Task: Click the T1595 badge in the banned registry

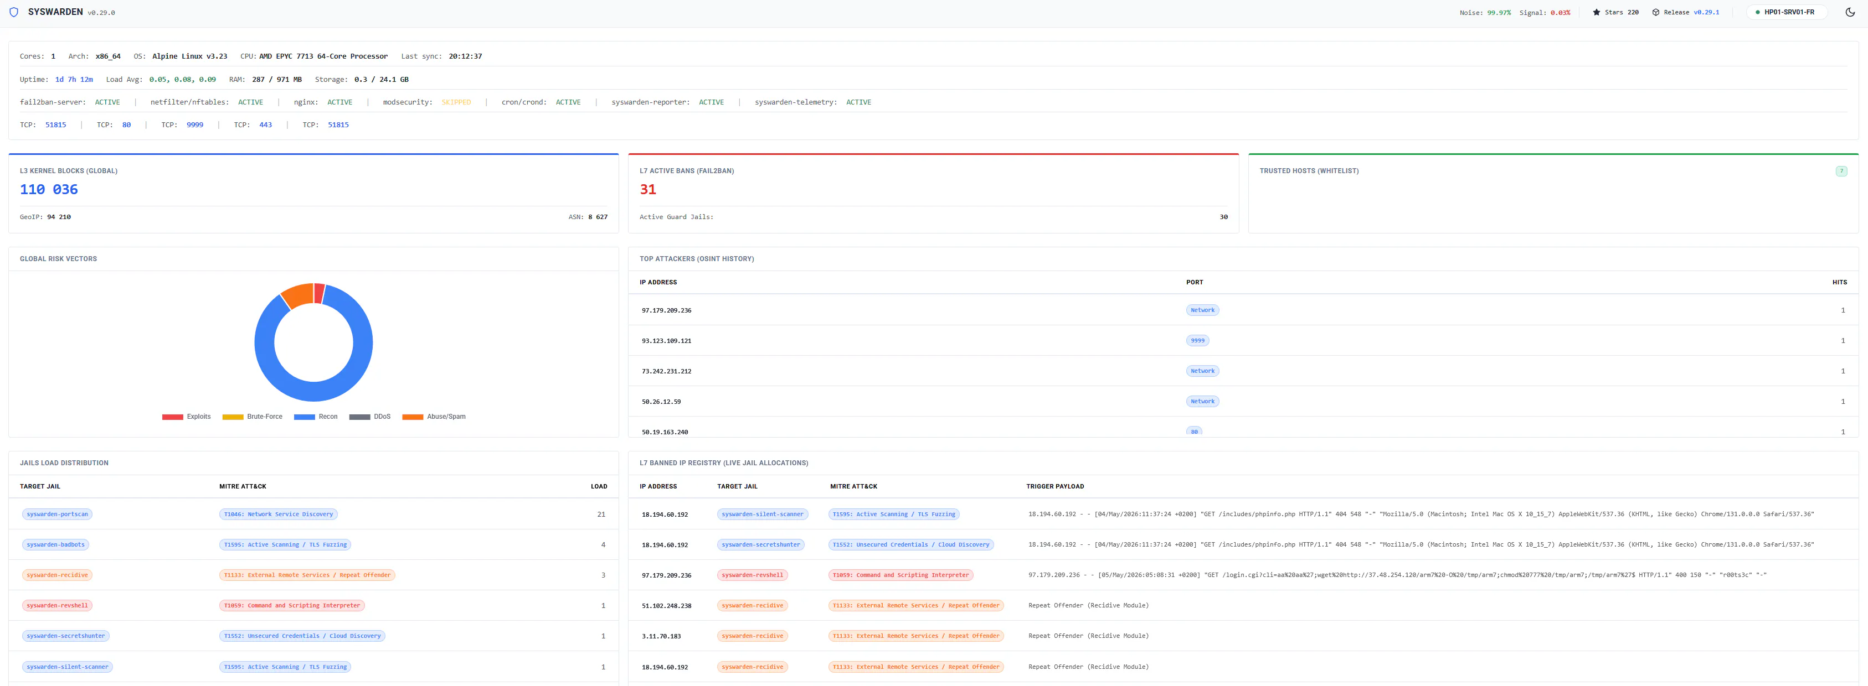Action: [x=894, y=514]
